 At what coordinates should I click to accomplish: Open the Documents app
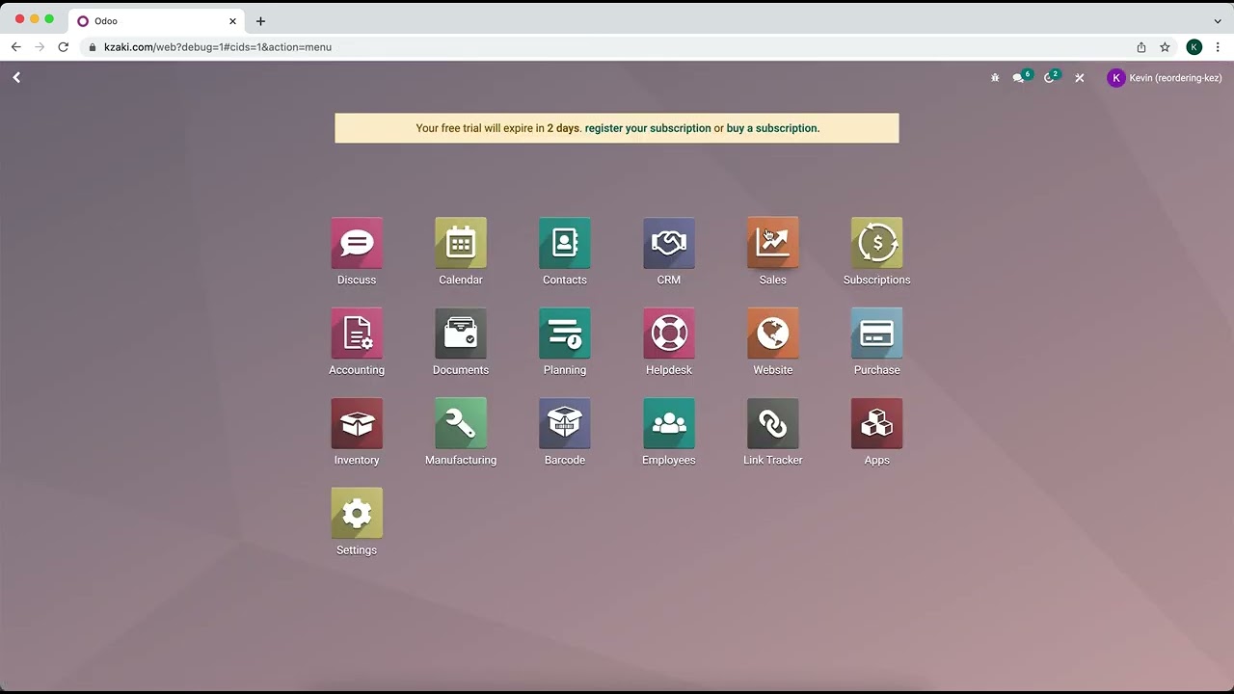click(461, 334)
